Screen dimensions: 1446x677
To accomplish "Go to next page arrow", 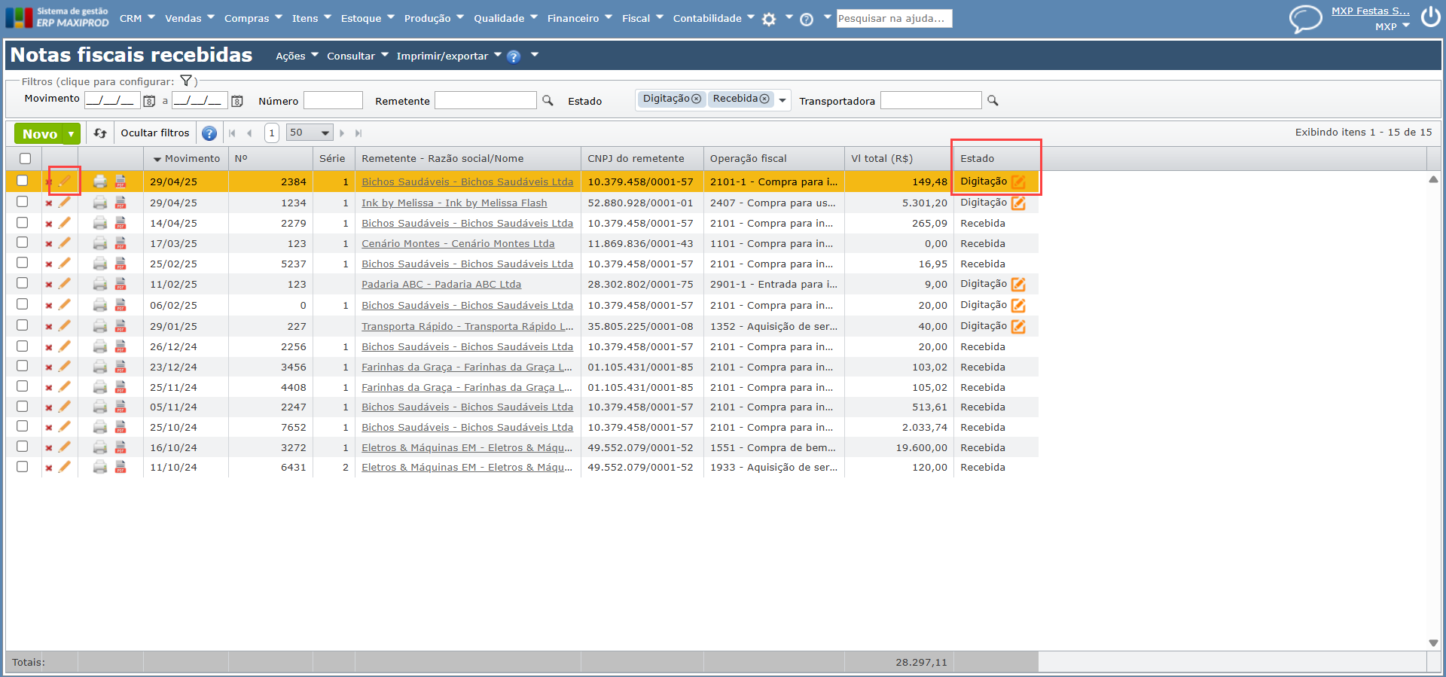I will point(342,133).
